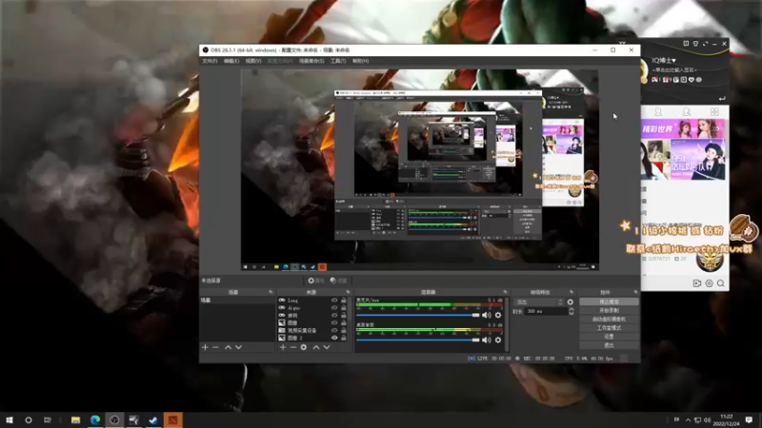The image size is (762, 428).
Task: Click the video icon at chat window bottom
Action: [x=697, y=282]
